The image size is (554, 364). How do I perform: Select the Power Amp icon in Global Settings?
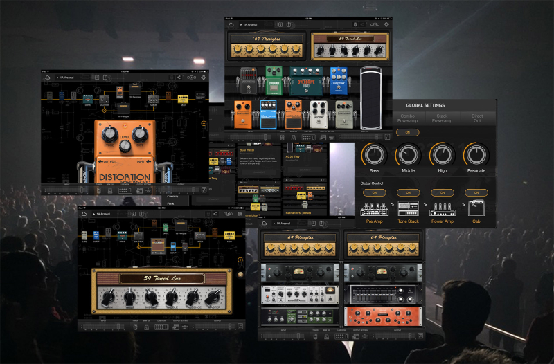(x=442, y=210)
